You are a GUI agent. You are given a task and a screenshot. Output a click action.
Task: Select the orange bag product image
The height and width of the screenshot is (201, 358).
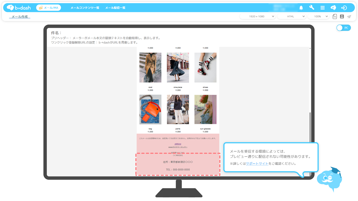[x=150, y=109]
